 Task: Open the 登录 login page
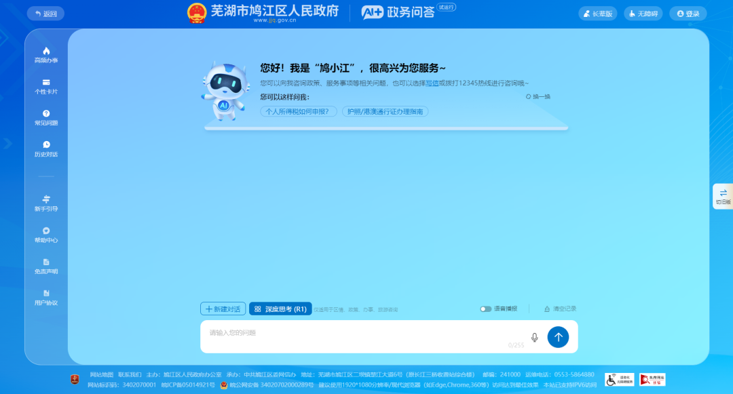[x=688, y=13]
